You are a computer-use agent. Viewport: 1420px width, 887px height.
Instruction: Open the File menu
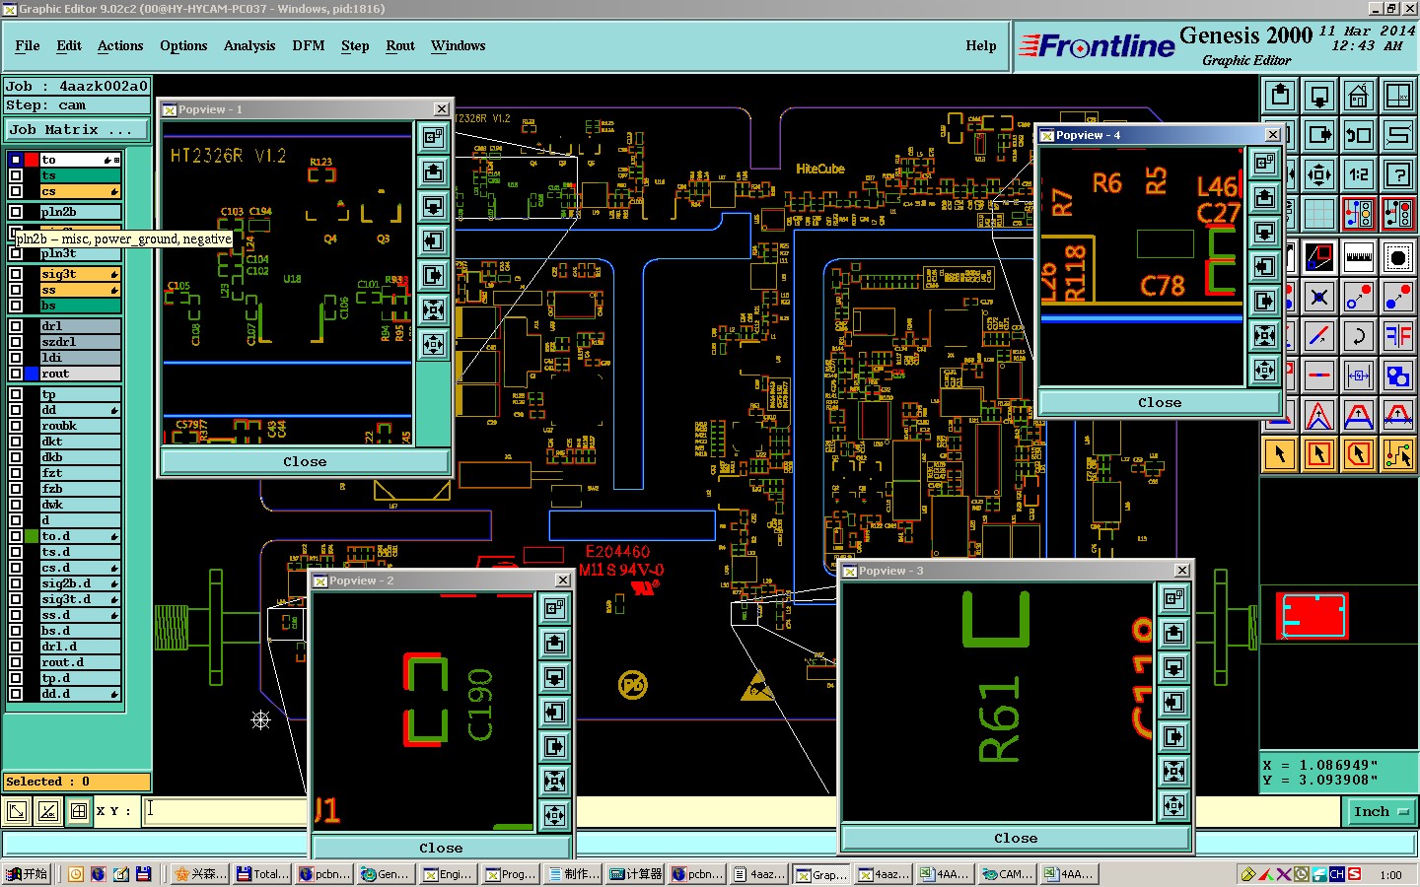[28, 45]
